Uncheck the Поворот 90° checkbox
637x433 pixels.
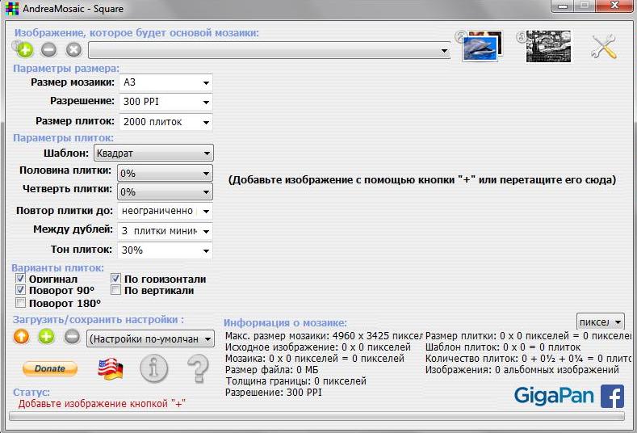coord(20,290)
